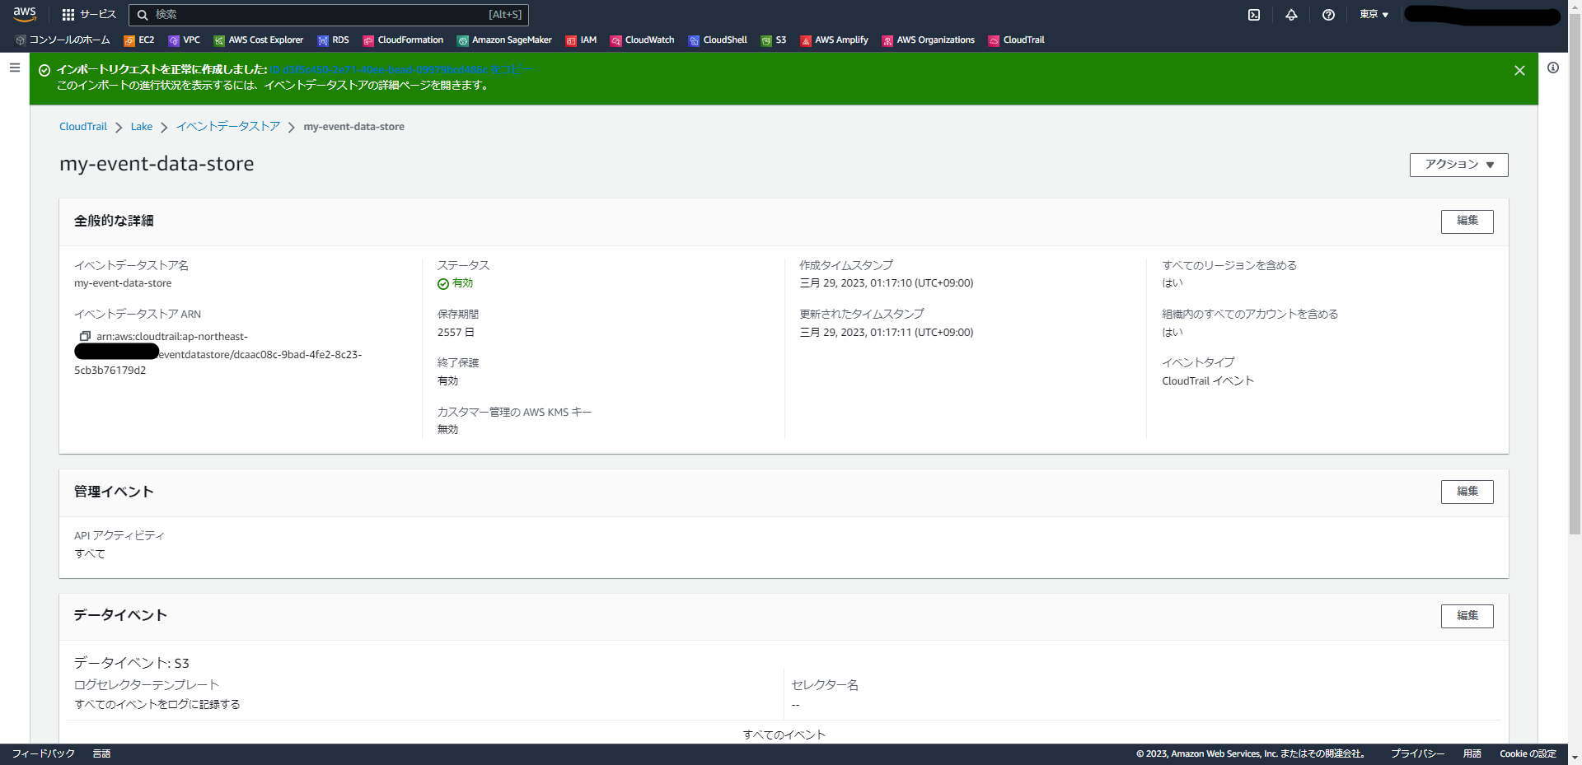Go to CloudTrail breadcrumb
The height and width of the screenshot is (765, 1582).
[83, 127]
